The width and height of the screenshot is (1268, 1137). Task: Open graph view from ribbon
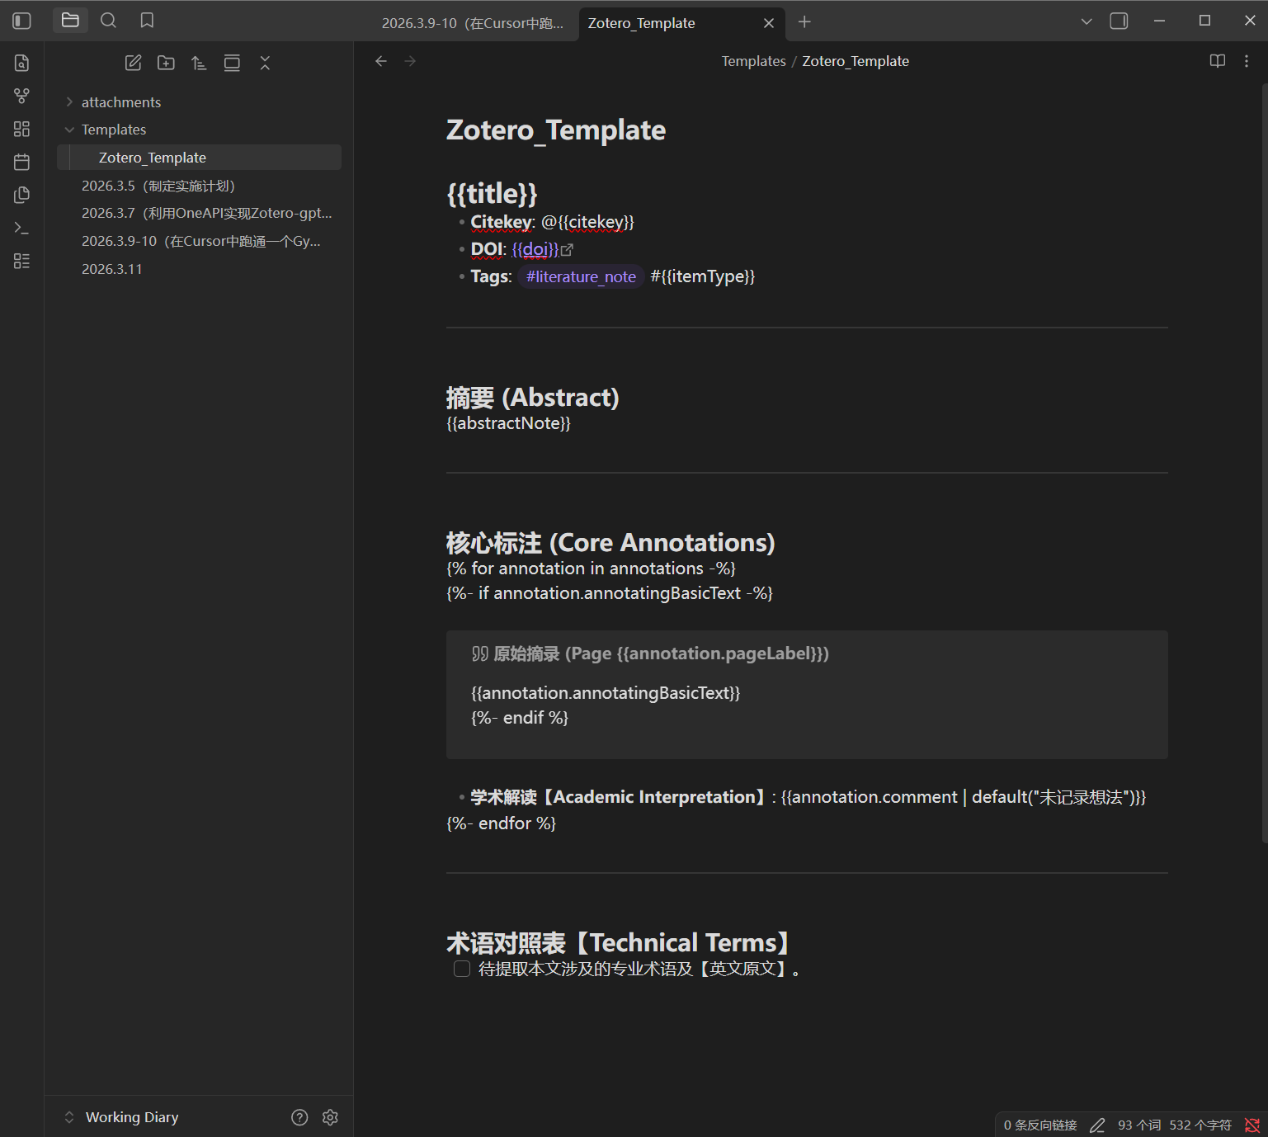tap(22, 96)
